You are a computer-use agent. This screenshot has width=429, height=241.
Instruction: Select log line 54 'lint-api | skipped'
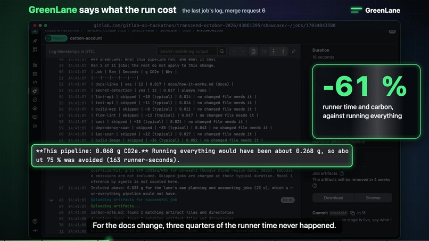tap(174, 97)
